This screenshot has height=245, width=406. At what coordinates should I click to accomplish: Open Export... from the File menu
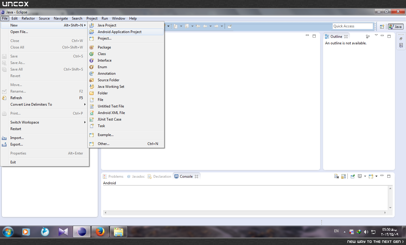point(45,144)
